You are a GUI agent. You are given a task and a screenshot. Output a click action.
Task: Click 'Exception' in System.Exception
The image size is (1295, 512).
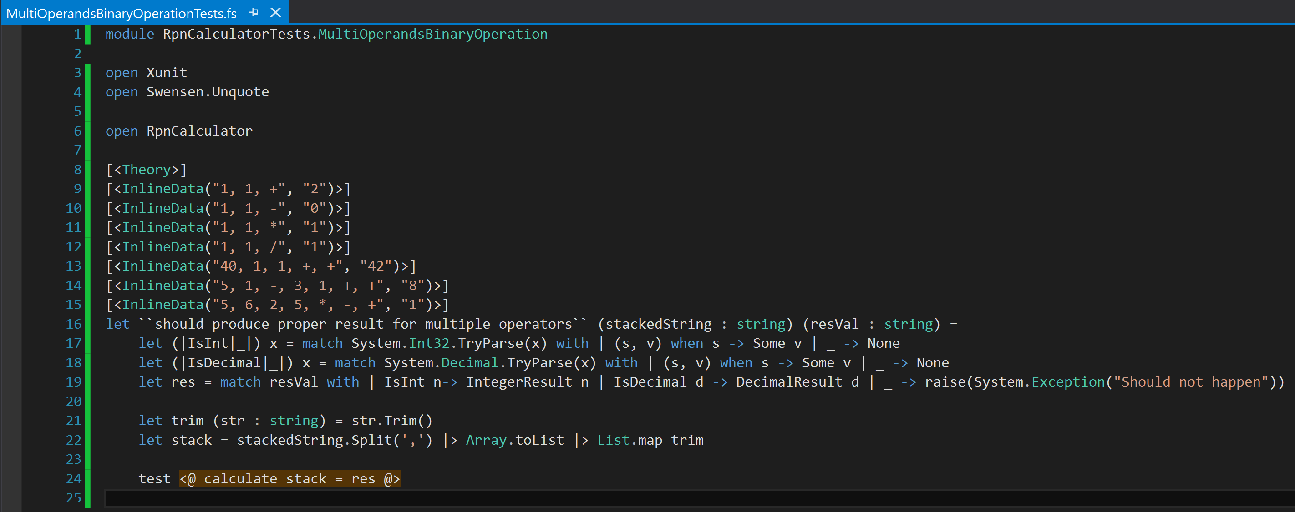pyautogui.click(x=1068, y=382)
